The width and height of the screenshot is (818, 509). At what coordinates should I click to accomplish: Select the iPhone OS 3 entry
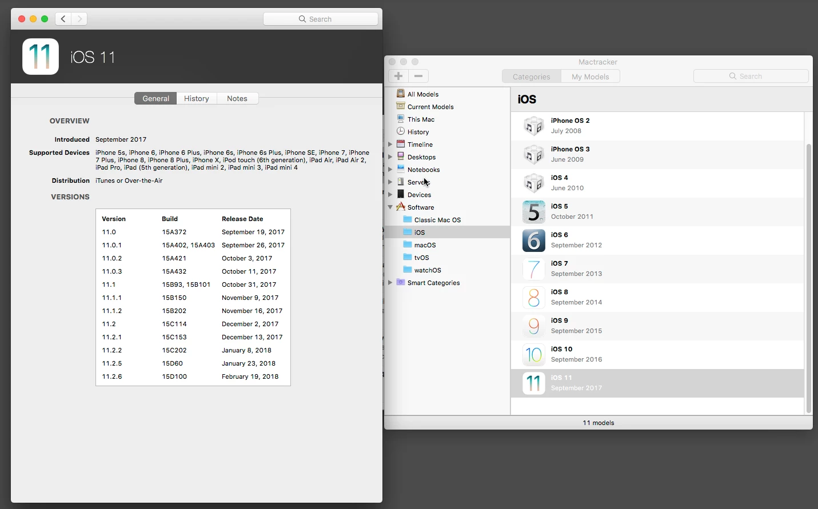657,154
